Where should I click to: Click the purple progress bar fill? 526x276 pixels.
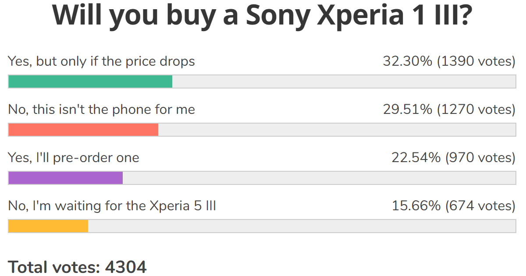click(x=66, y=178)
